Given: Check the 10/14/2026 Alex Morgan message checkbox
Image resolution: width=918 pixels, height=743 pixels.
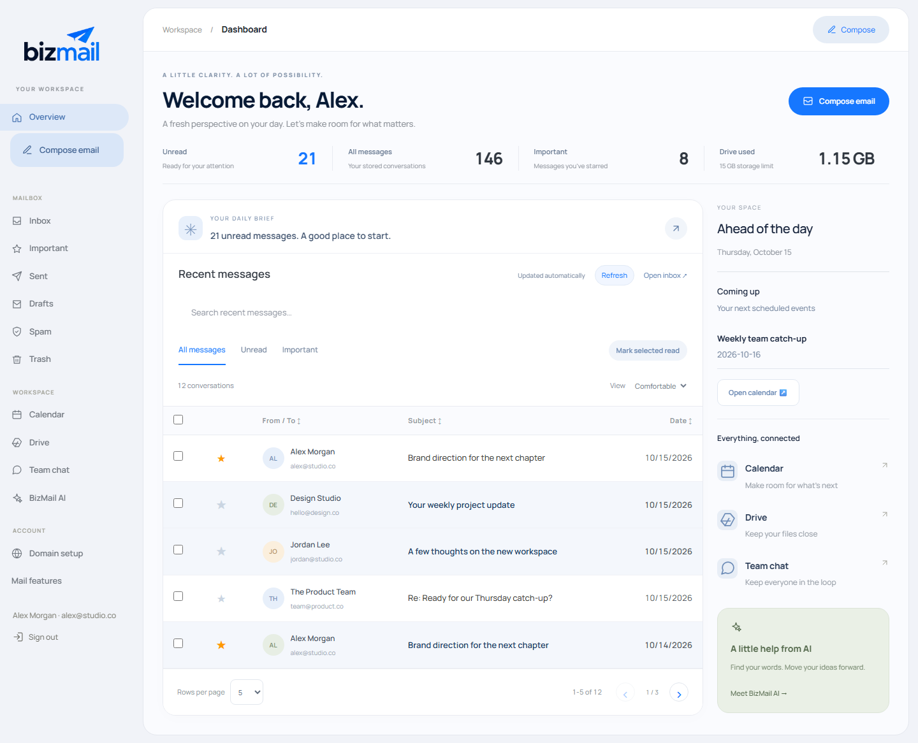Looking at the screenshot, I should tap(178, 644).
